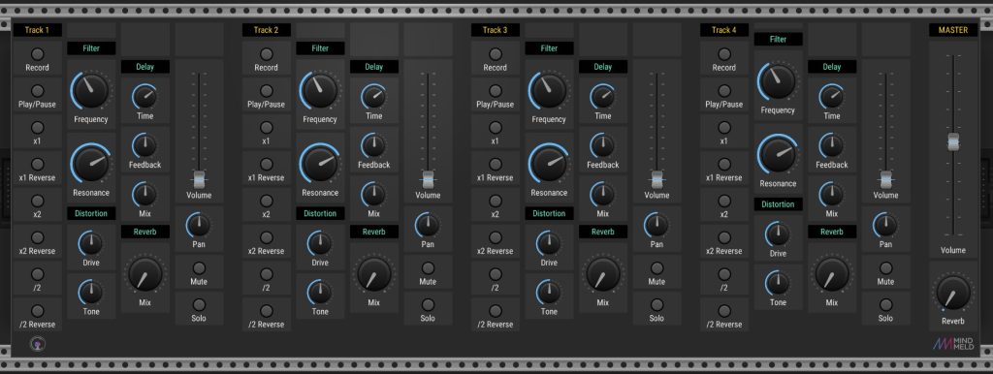Click Track 4 Distortion Tone knob

point(778,284)
